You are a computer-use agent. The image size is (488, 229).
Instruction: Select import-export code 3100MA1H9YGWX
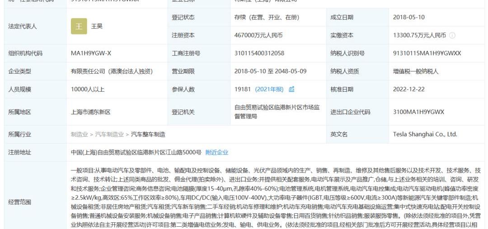pyautogui.click(x=418, y=112)
